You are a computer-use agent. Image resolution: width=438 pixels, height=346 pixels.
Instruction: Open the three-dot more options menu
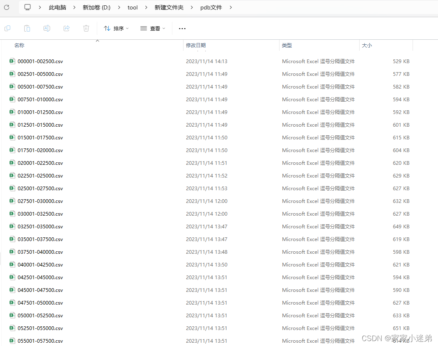click(182, 28)
